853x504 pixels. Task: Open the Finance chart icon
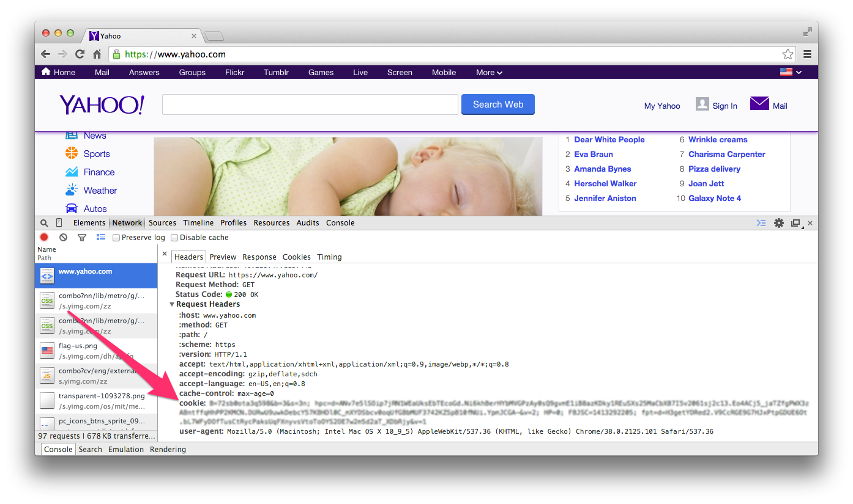coord(72,172)
